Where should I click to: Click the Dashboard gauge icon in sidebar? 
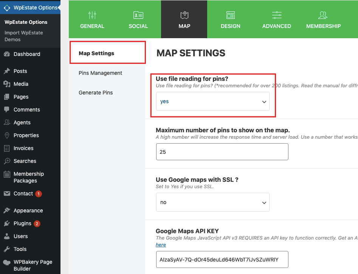(7, 54)
